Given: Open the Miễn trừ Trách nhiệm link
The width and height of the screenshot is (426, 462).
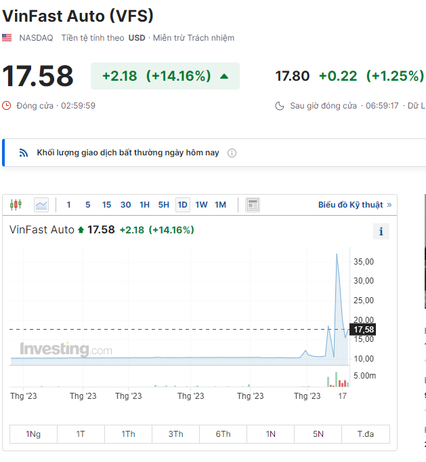Looking at the screenshot, I should coord(194,38).
